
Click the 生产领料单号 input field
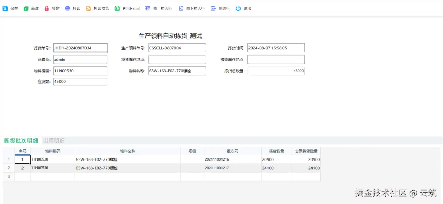pyautogui.click(x=177, y=48)
